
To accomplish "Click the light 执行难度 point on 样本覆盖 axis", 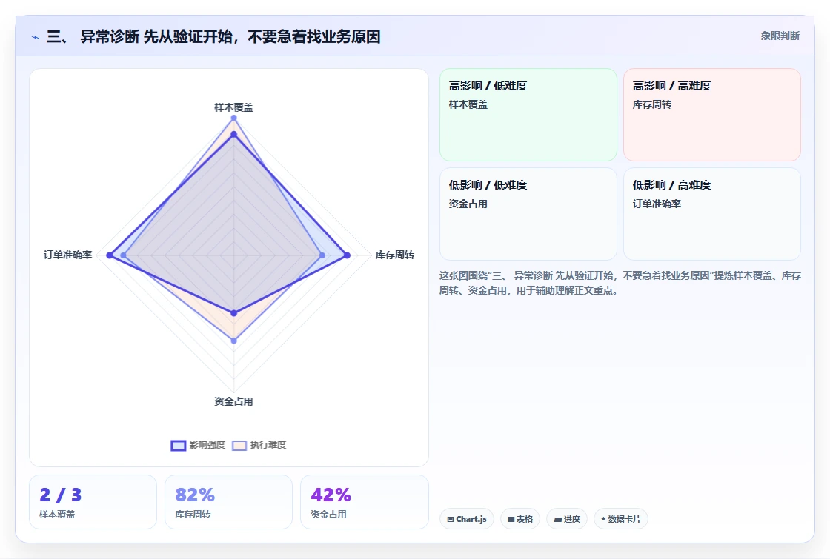I will [x=233, y=118].
